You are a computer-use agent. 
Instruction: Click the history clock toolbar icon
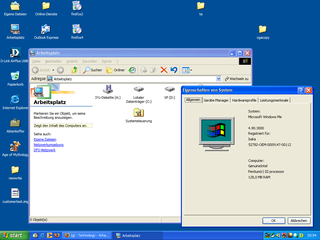coord(132,70)
